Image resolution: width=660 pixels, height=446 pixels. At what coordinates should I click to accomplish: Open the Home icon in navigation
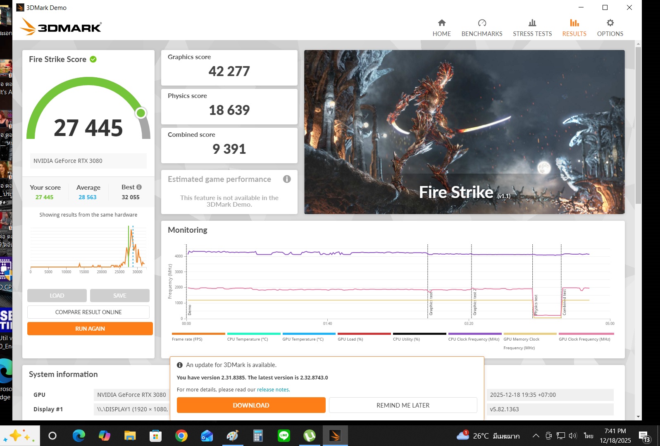441,23
